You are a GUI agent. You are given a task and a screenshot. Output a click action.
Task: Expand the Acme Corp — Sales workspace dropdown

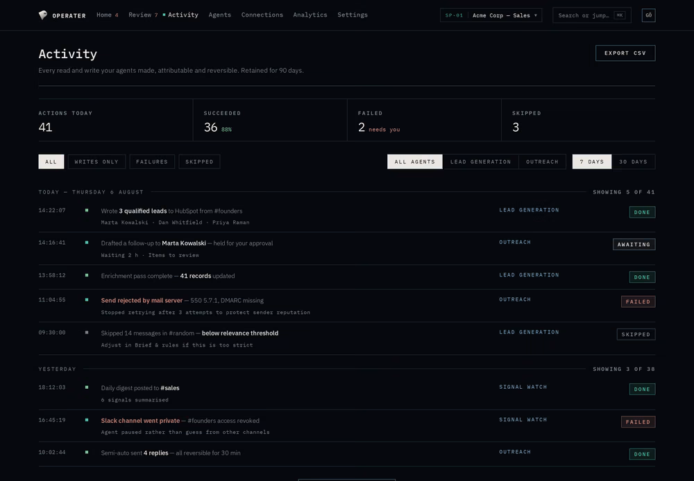[x=491, y=15]
